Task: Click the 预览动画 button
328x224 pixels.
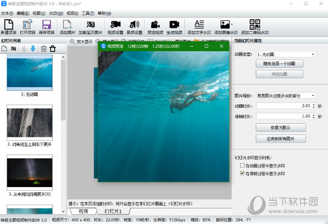Action: (279, 74)
